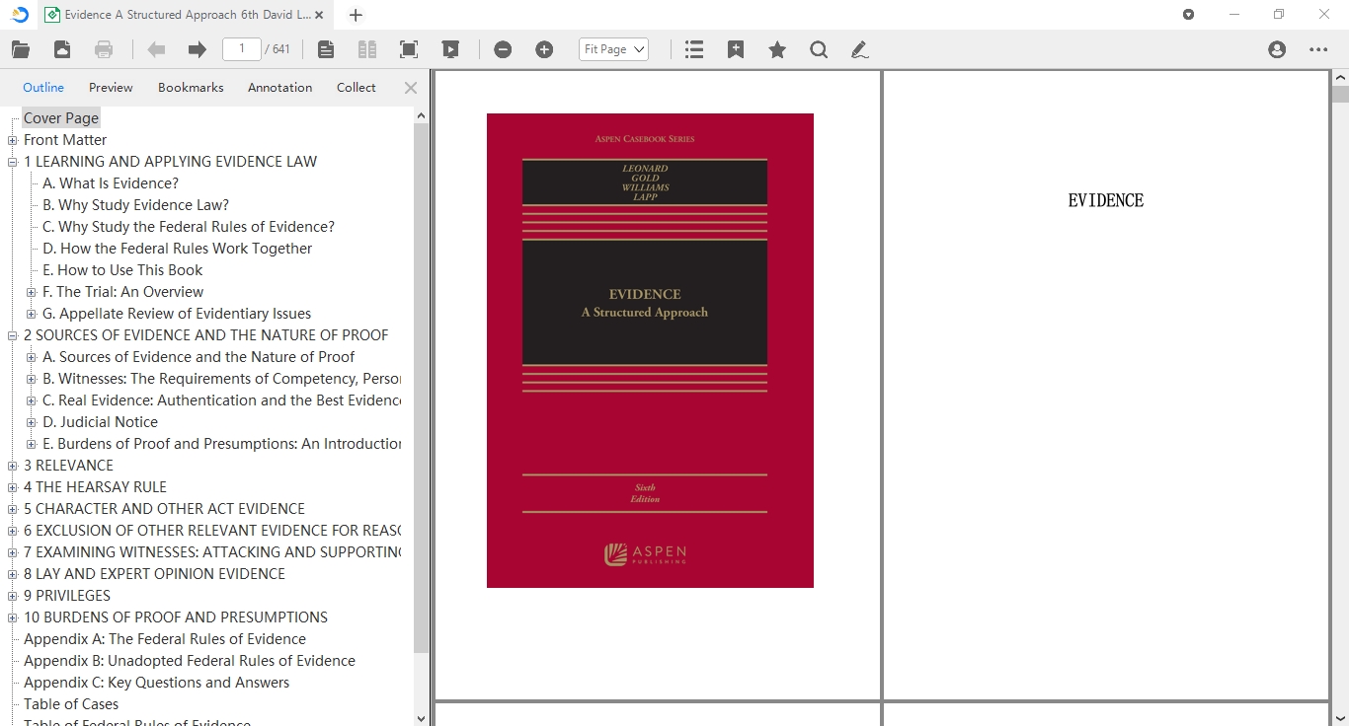
Task: Click the outline panel scrollbar up arrow
Action: tap(422, 115)
